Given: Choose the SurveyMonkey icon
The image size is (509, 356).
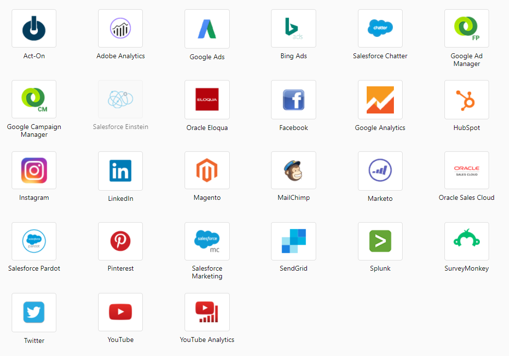Looking at the screenshot, I should (x=467, y=241).
